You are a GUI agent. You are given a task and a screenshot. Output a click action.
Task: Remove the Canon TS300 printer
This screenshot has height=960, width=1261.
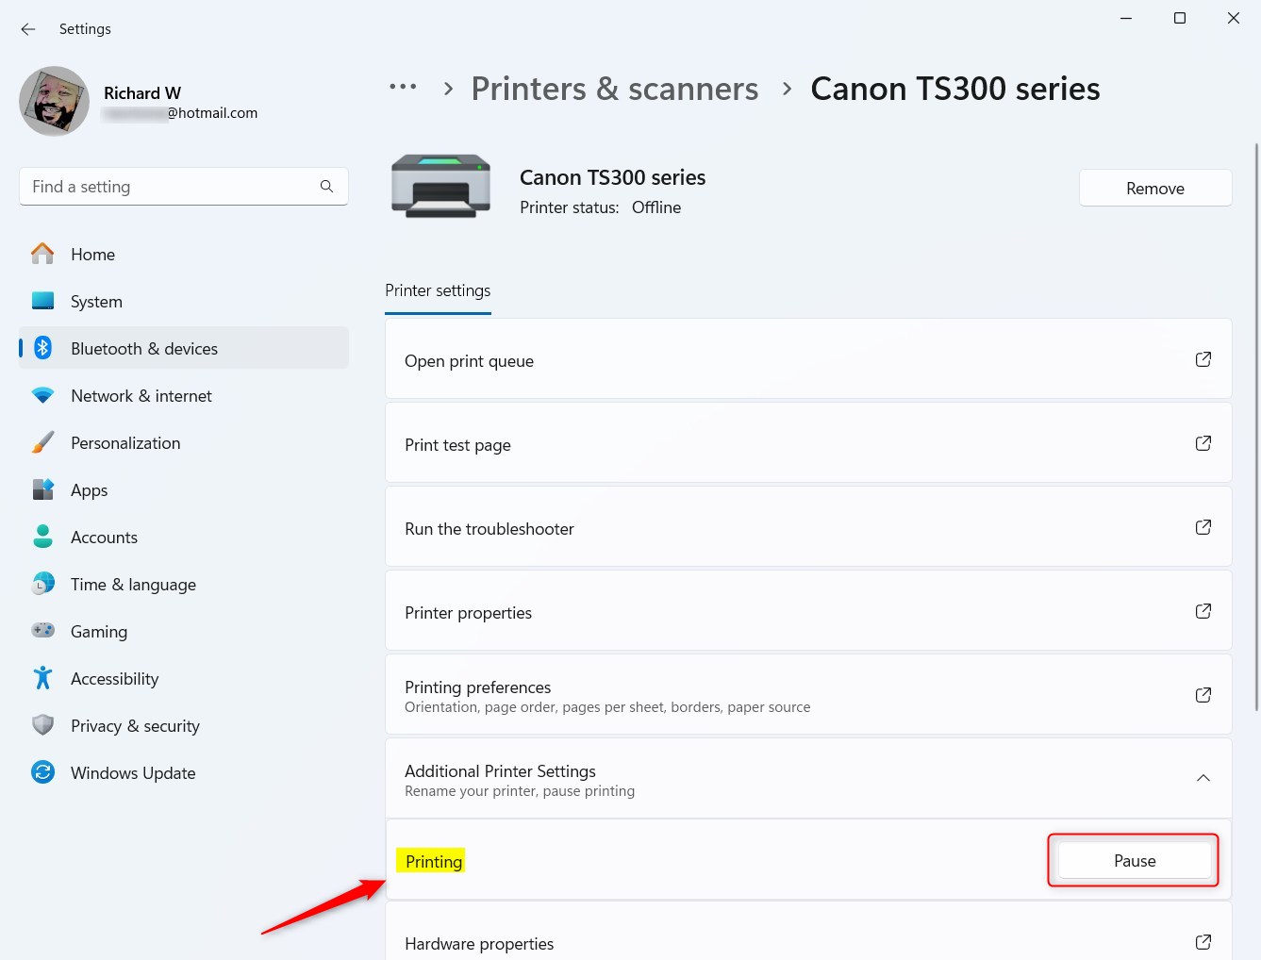click(x=1154, y=188)
